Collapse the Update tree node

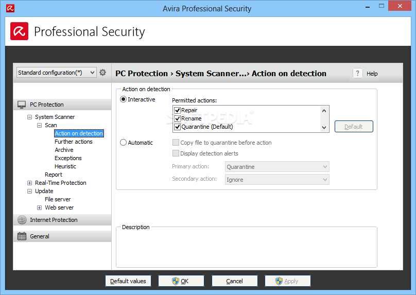[30, 191]
